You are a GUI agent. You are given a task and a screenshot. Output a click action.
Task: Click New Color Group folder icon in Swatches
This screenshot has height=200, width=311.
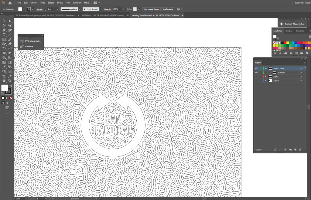[302, 53]
